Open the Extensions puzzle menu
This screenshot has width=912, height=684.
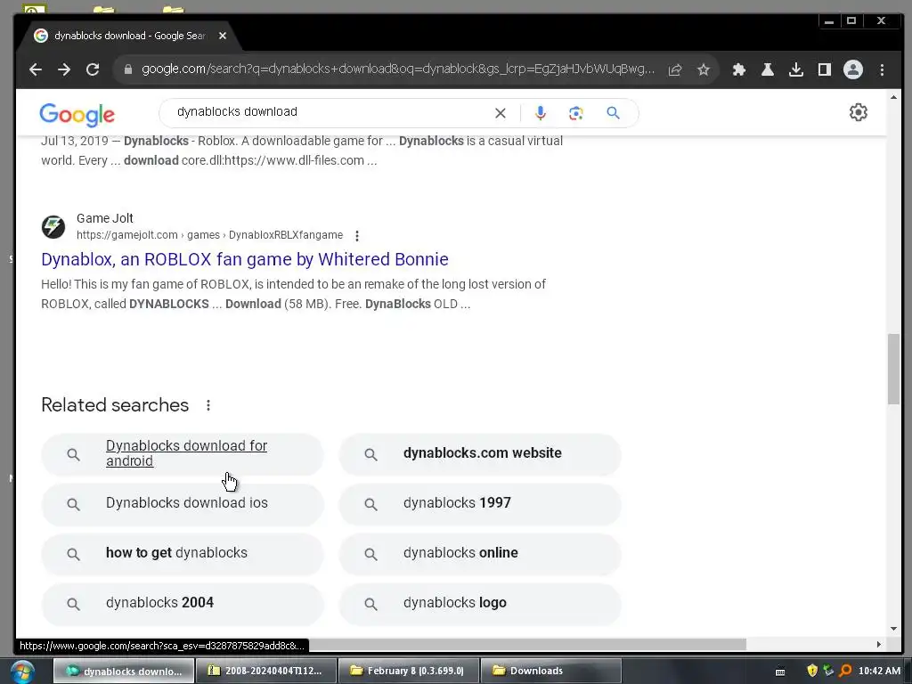click(x=738, y=69)
